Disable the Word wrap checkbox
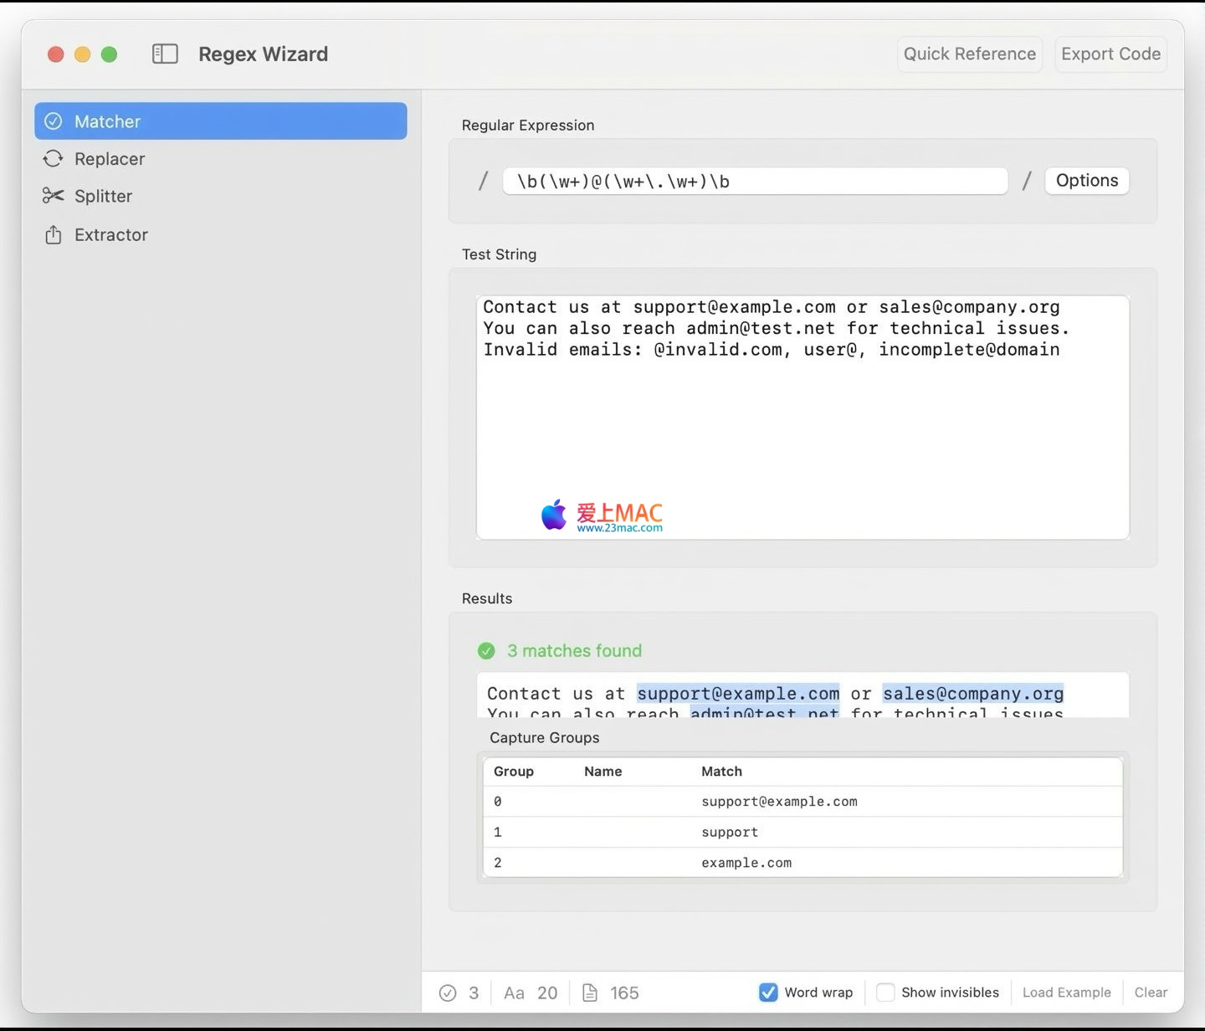1205x1031 pixels. [x=768, y=993]
